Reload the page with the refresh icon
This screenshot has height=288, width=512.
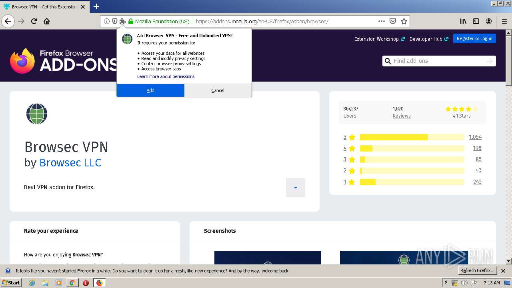34,21
